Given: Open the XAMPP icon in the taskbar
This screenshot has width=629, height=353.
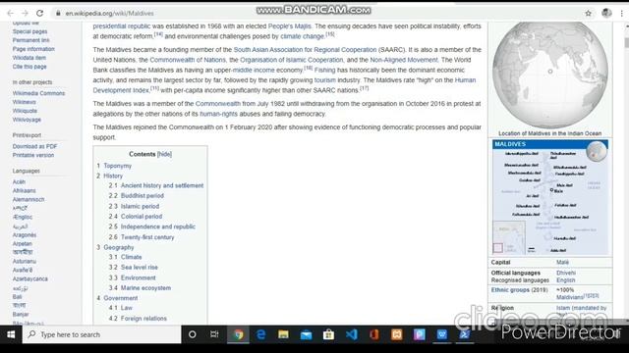Looking at the screenshot, I should [x=397, y=334].
